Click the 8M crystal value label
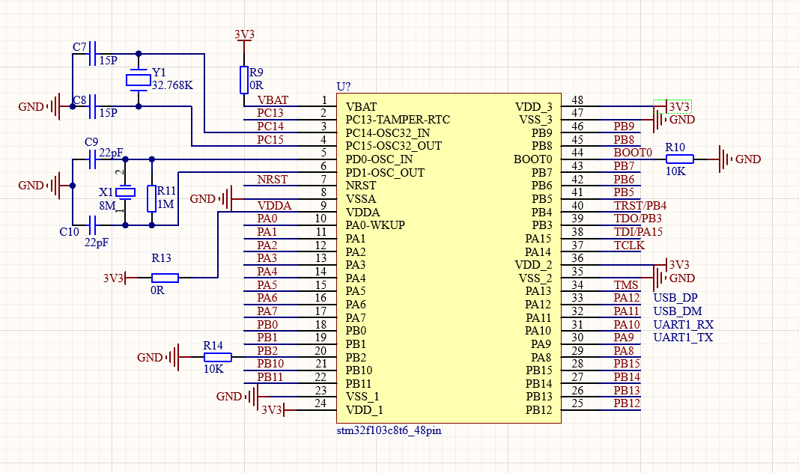This screenshot has height=473, width=799. 108,205
